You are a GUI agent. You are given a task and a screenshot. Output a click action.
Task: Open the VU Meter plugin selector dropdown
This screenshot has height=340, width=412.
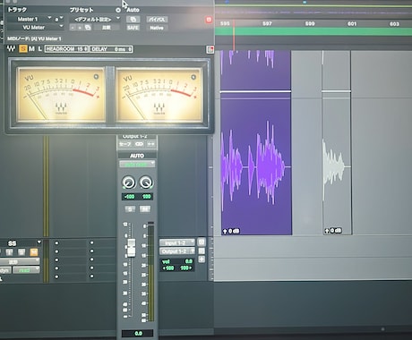[35, 28]
